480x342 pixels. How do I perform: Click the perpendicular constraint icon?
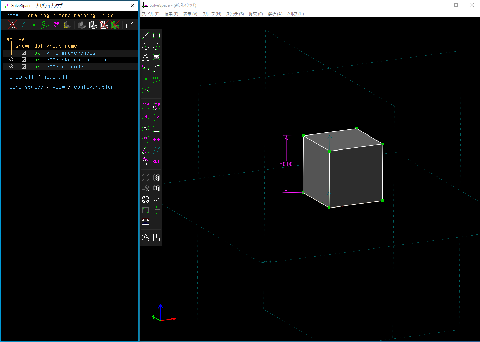tap(156, 129)
